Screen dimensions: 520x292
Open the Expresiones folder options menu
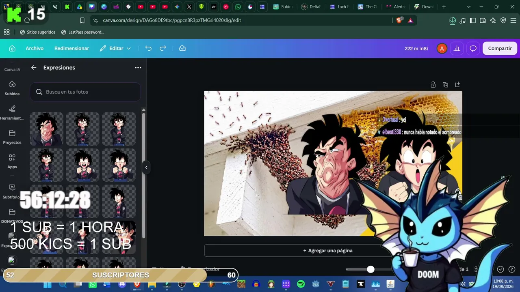[x=138, y=68]
